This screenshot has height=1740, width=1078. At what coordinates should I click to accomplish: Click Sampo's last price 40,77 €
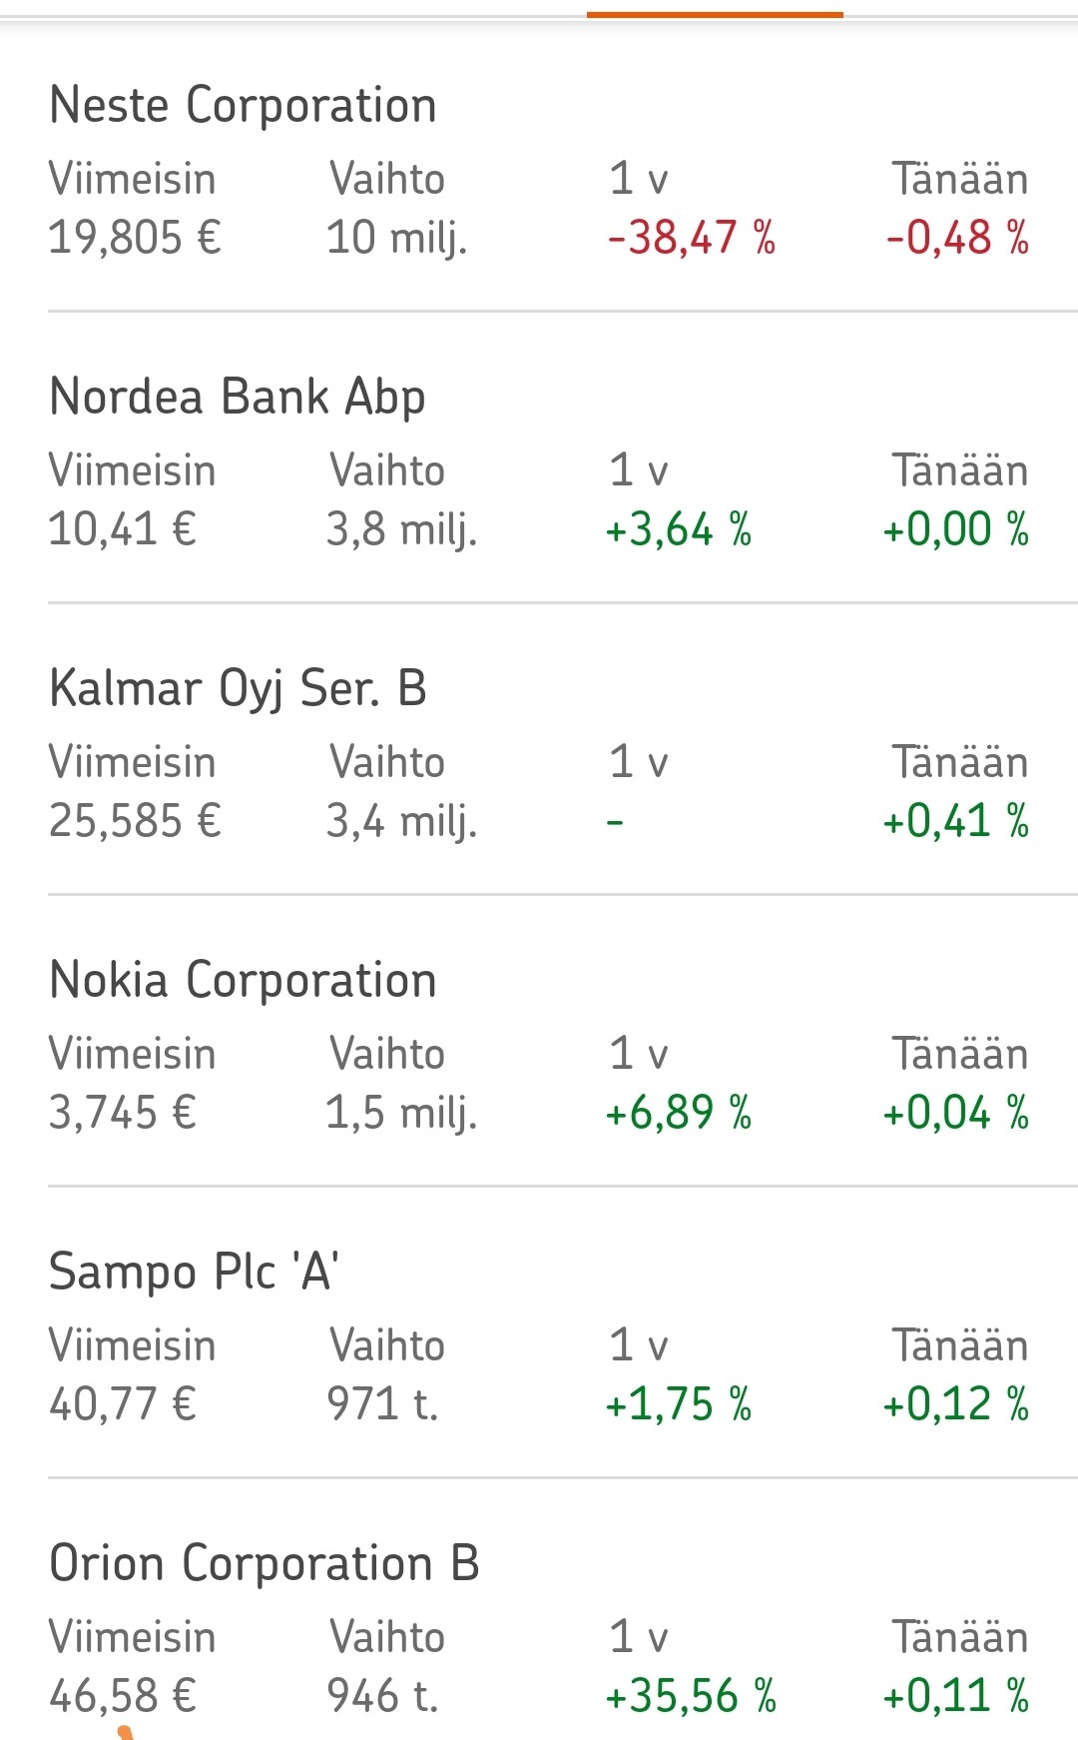pos(122,1404)
